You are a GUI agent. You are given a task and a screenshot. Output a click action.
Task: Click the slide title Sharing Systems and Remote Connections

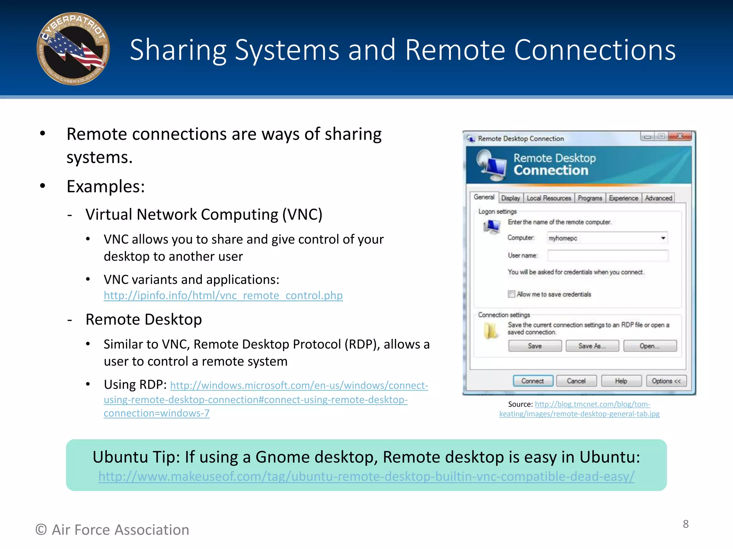tap(403, 50)
